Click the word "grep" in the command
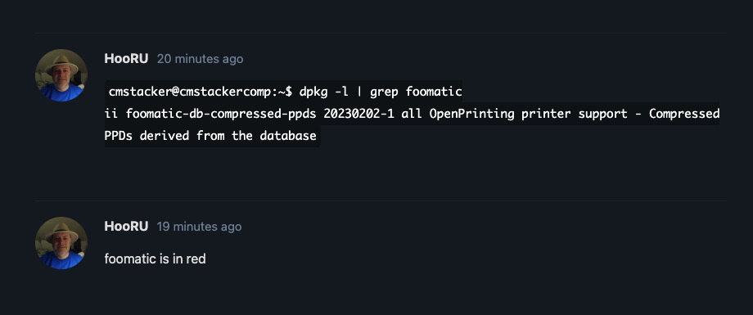 (384, 92)
